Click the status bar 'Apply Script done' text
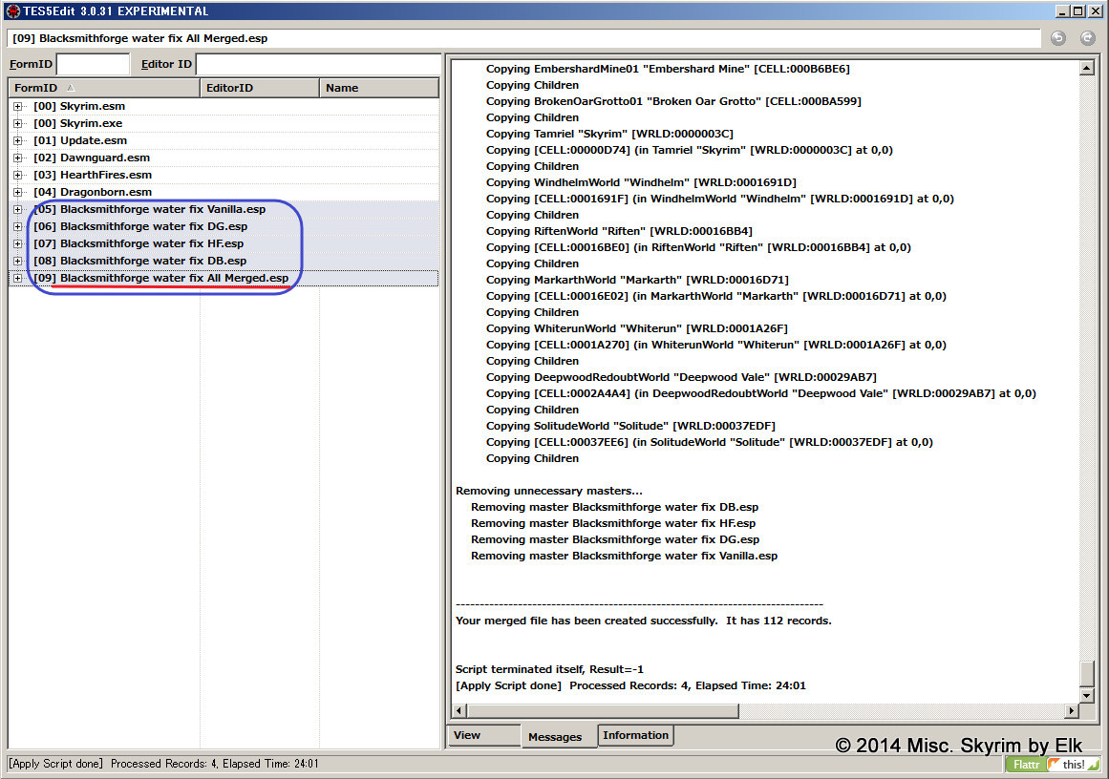Screen dimensions: 1109x779 pos(163,764)
